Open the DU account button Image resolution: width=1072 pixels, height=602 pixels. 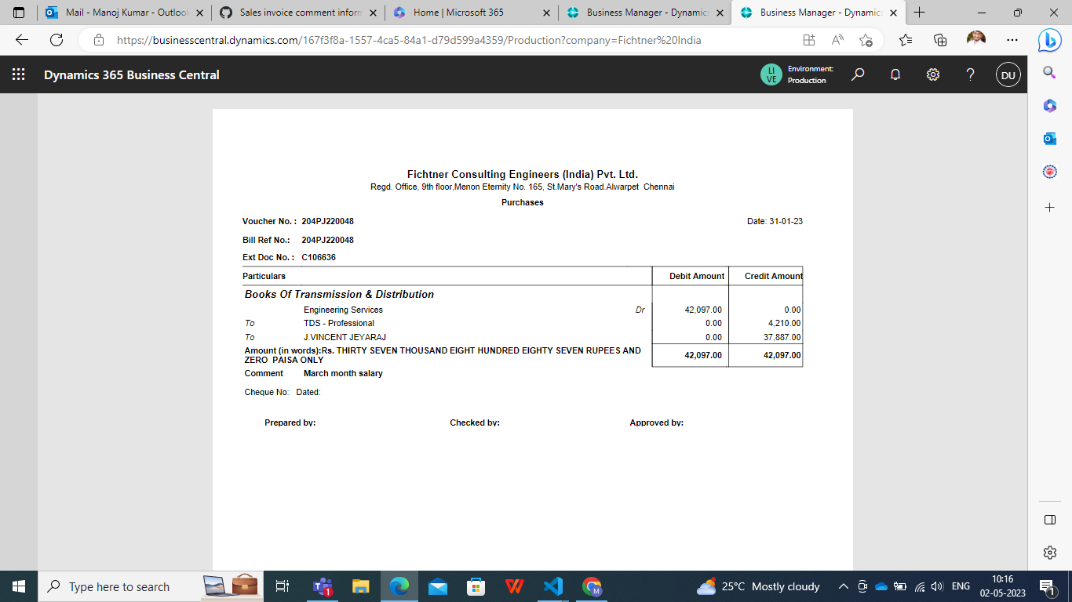click(x=1008, y=74)
